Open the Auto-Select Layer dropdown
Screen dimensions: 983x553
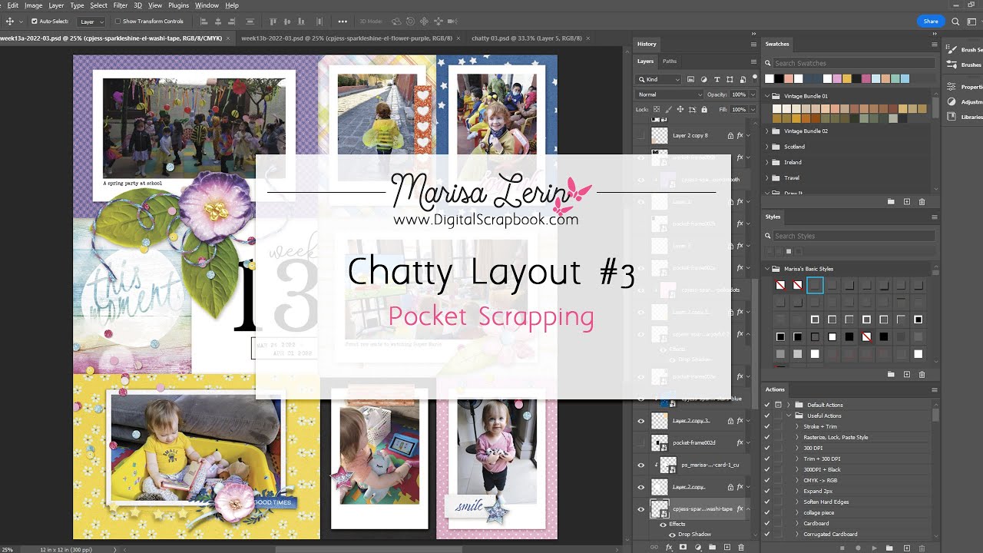click(x=92, y=22)
